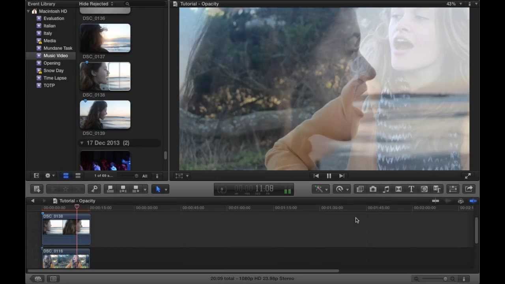
Task: Collapse the 17 Dec 2013 group
Action: pyautogui.click(x=82, y=143)
